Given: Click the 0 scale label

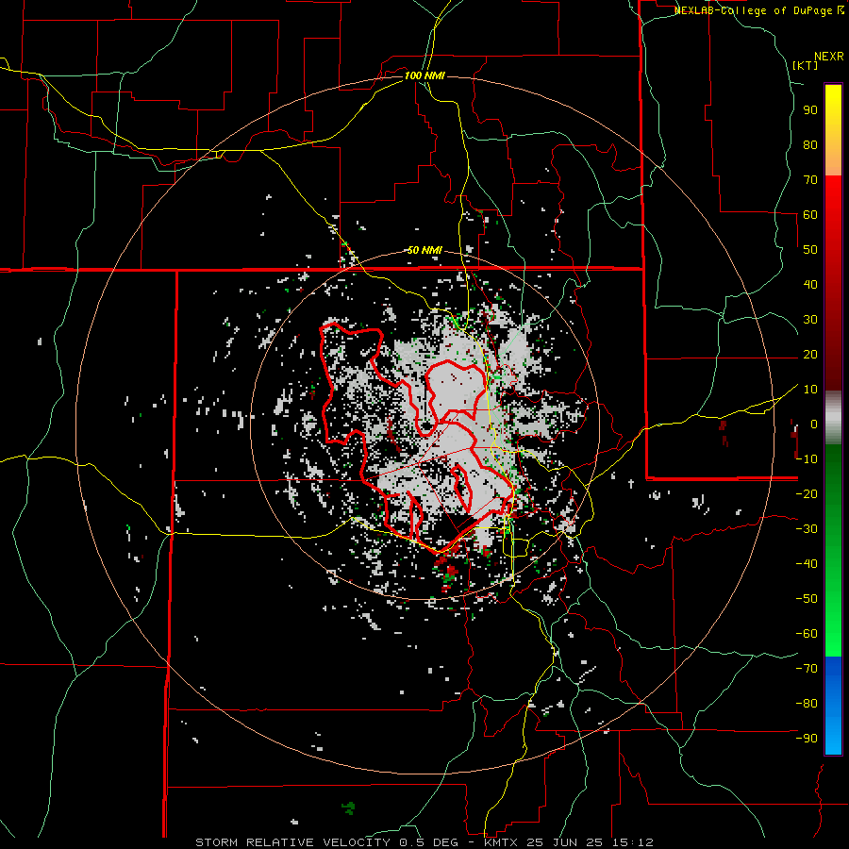Looking at the screenshot, I should 814,424.
